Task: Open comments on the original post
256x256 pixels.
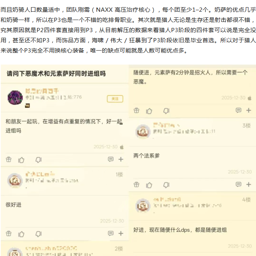Action: pyautogui.click(x=111, y=159)
